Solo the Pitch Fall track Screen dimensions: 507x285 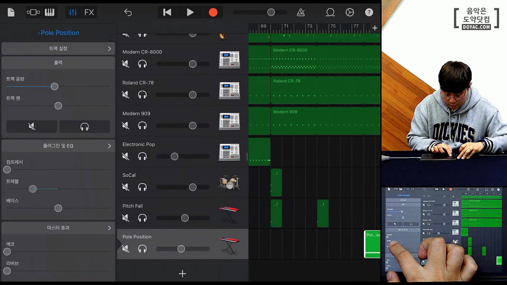click(142, 218)
